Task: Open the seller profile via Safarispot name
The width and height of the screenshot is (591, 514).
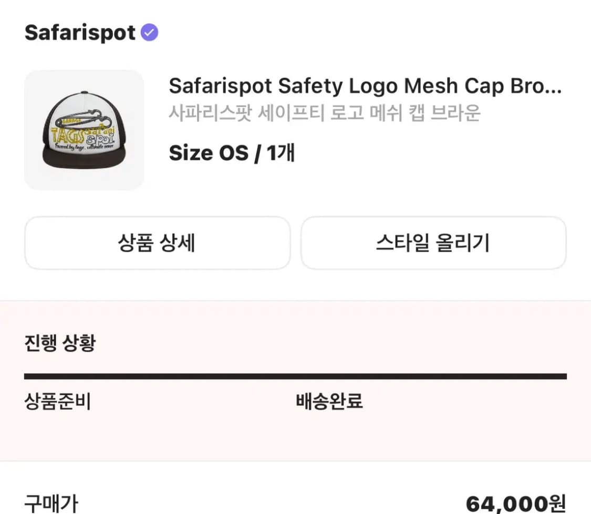Action: click(79, 33)
